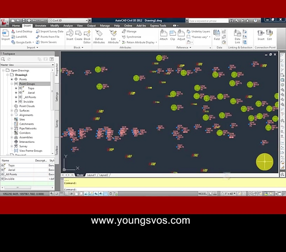Image resolution: width=286 pixels, height=252 pixels.
Task: Click the Help question mark in Toolspace
Action: [x=51, y=59]
